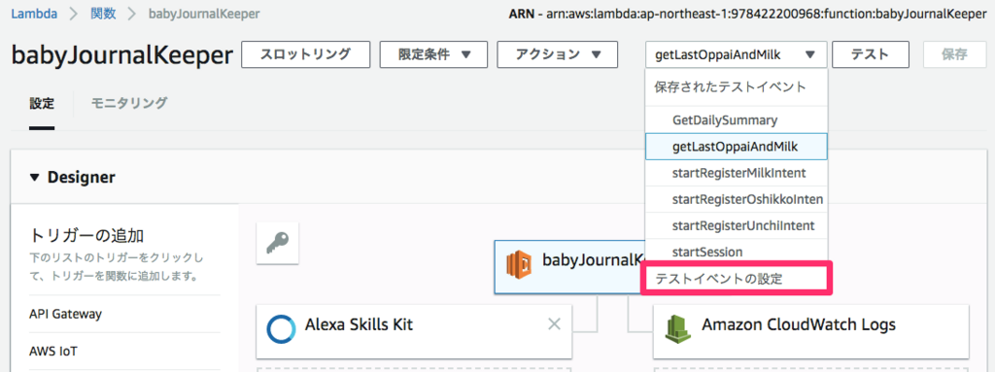Viewport: 995px width, 372px height.
Task: Click the スロットリング button
Action: 306,54
